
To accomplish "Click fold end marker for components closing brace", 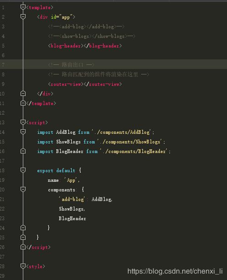I will pos(23,227).
